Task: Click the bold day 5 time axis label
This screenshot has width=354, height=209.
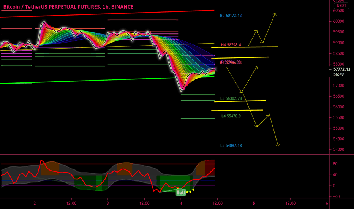Action: pos(254,203)
